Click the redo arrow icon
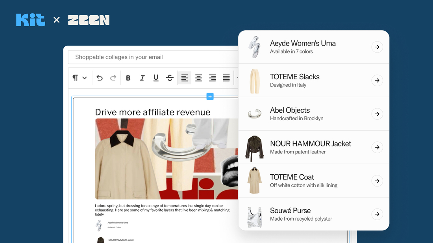Image resolution: width=433 pixels, height=243 pixels. tap(113, 78)
